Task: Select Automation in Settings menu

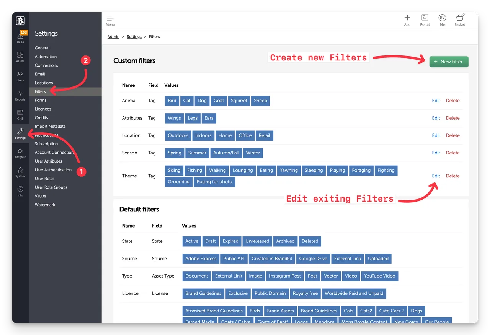Action: click(x=45, y=56)
